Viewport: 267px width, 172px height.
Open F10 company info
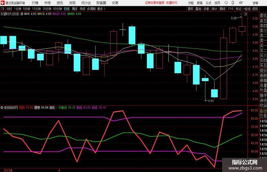click(x=231, y=9)
